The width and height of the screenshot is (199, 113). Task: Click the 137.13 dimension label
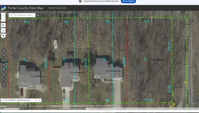pyautogui.click(x=169, y=46)
